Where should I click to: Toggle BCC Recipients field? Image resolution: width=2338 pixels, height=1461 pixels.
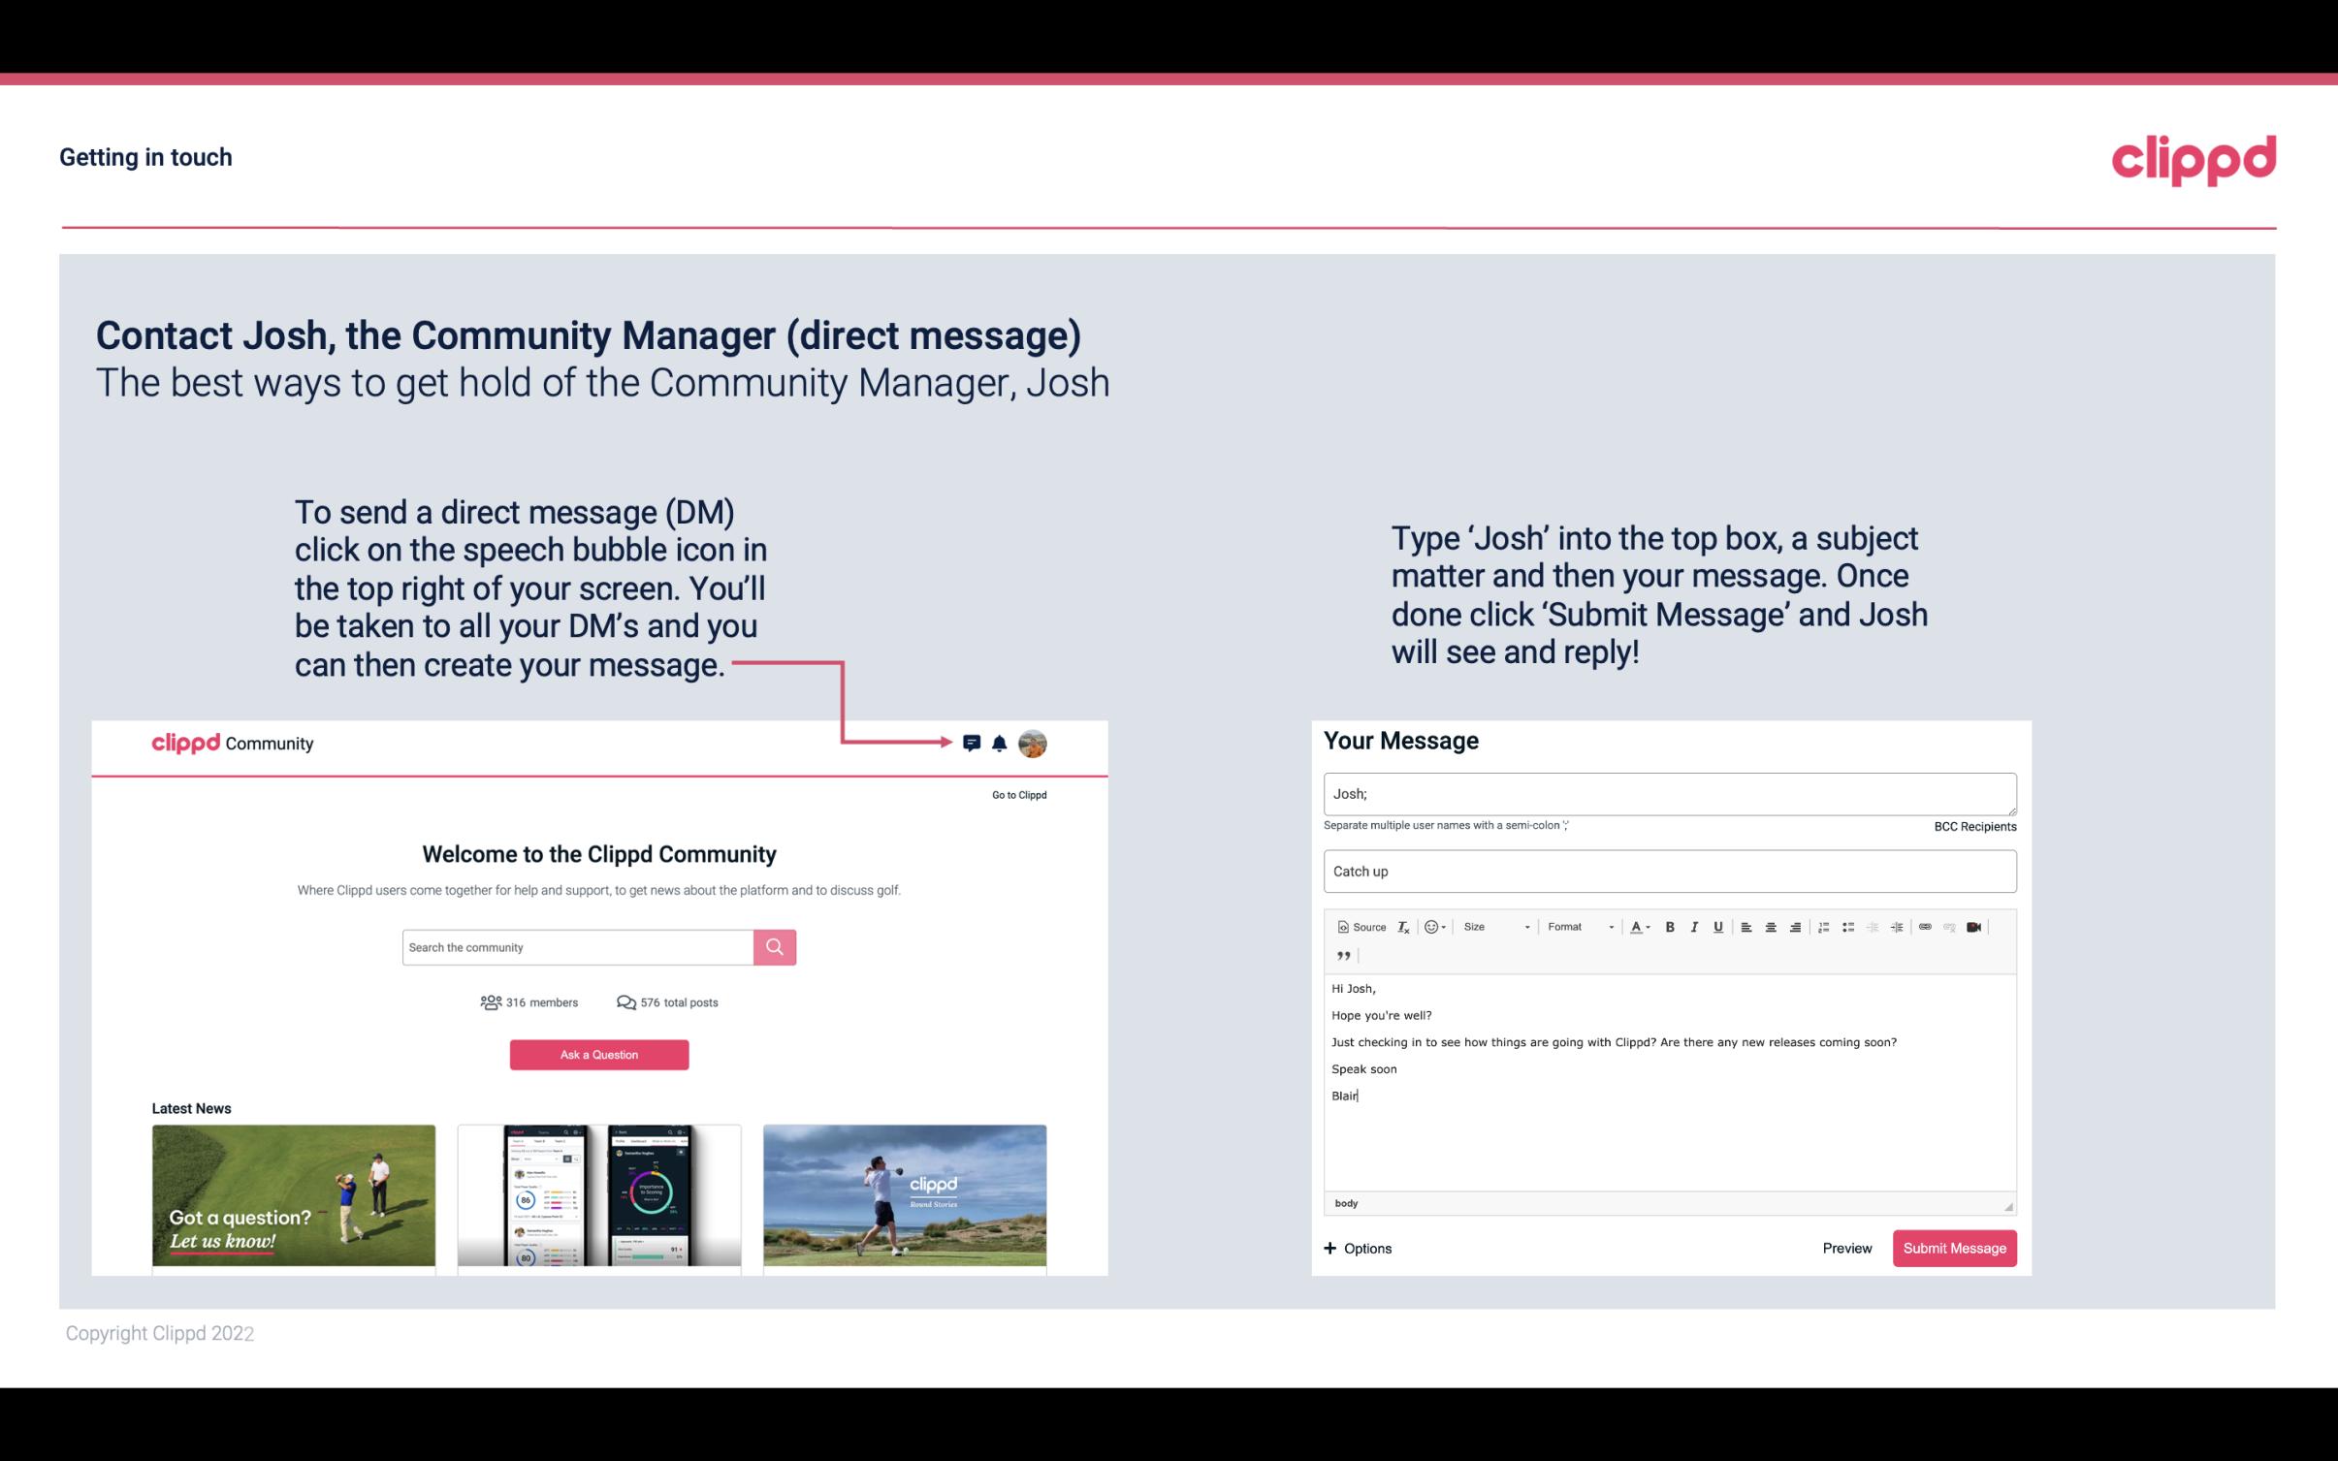pyautogui.click(x=1971, y=826)
